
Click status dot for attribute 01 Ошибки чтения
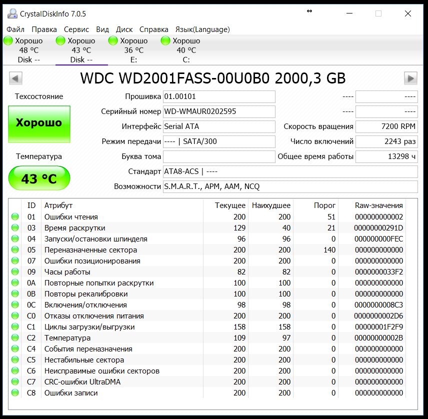pos(15,216)
